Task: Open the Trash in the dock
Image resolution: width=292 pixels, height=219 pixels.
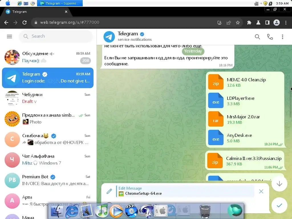Action: (x=205, y=211)
